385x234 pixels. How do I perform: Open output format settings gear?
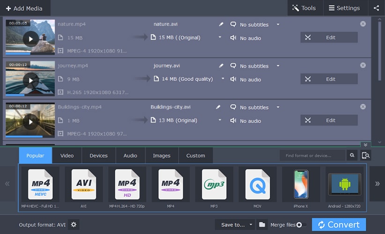click(74, 225)
